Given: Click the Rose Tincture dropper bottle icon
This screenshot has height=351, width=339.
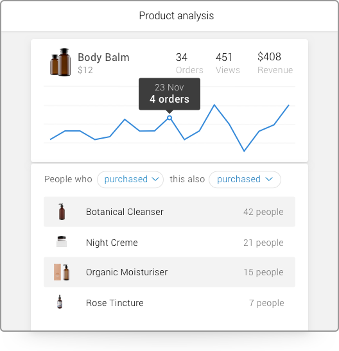Looking at the screenshot, I should [60, 302].
